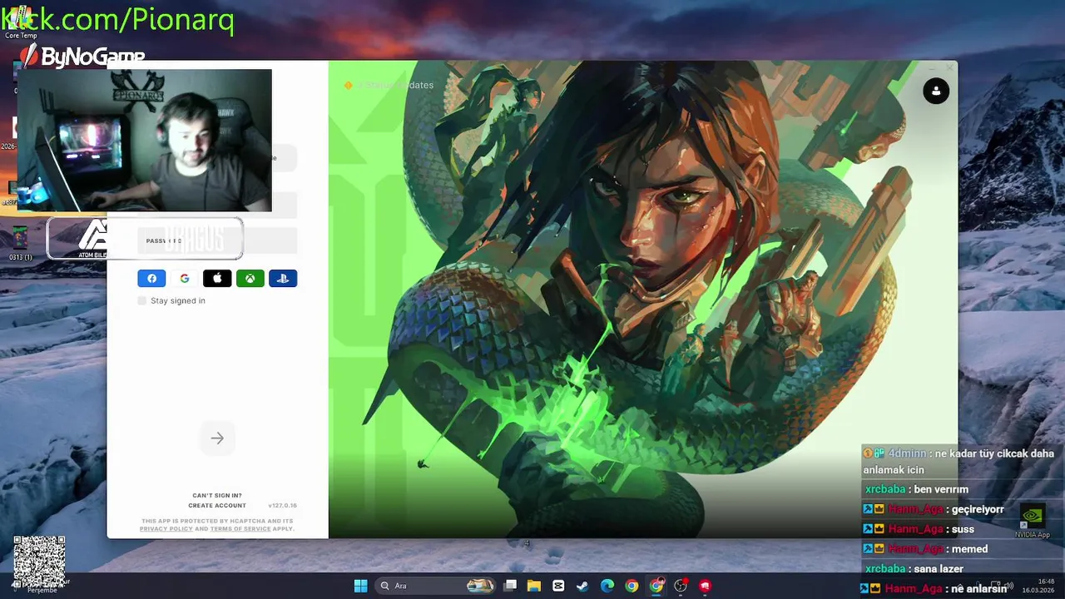Click the taskbar search box Ara
Screen dimensions: 1065x599
point(435,586)
